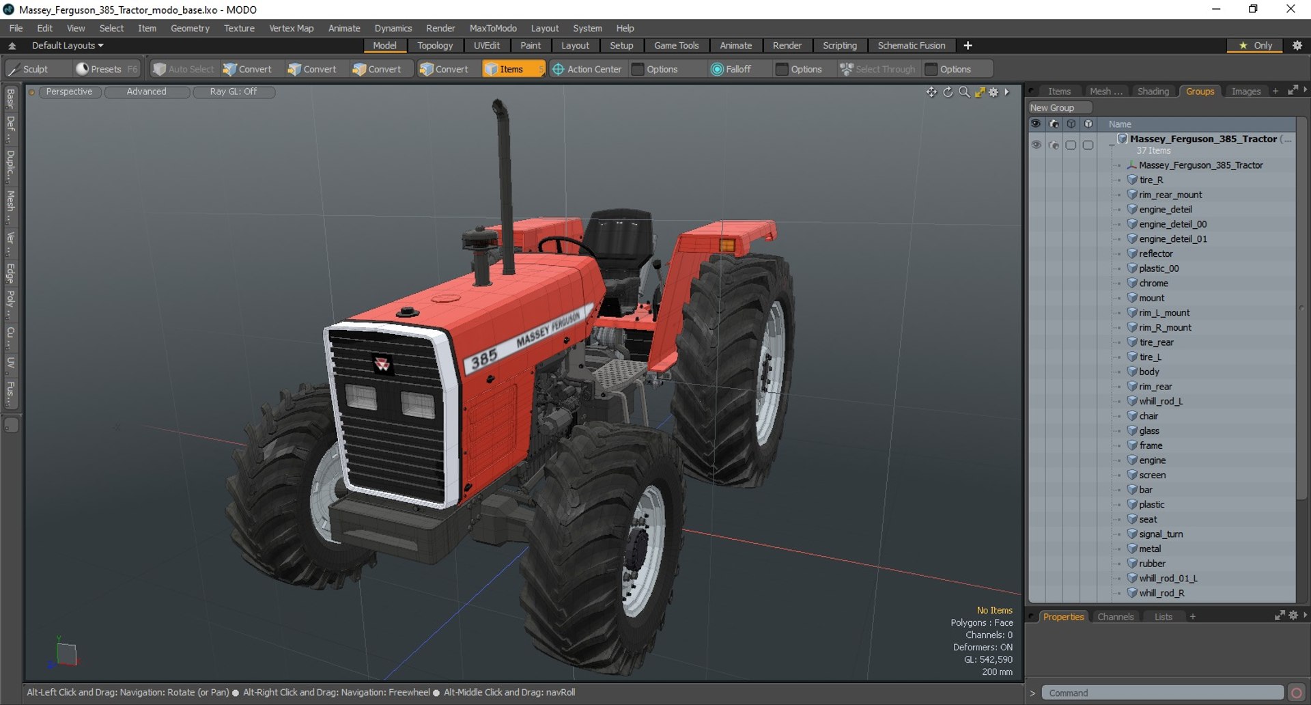Open the Vertex Map menu
The width and height of the screenshot is (1311, 705).
[x=292, y=28]
